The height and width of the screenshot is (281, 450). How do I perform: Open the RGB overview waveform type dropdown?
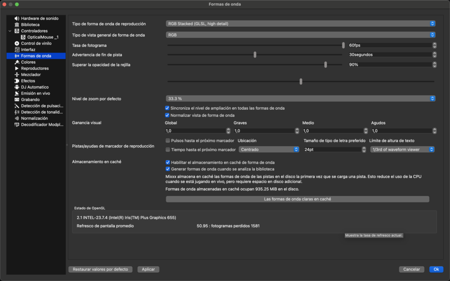point(301,35)
